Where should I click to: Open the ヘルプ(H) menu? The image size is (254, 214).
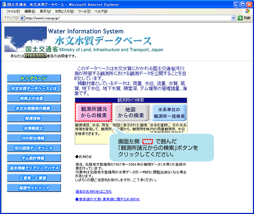coord(101,11)
